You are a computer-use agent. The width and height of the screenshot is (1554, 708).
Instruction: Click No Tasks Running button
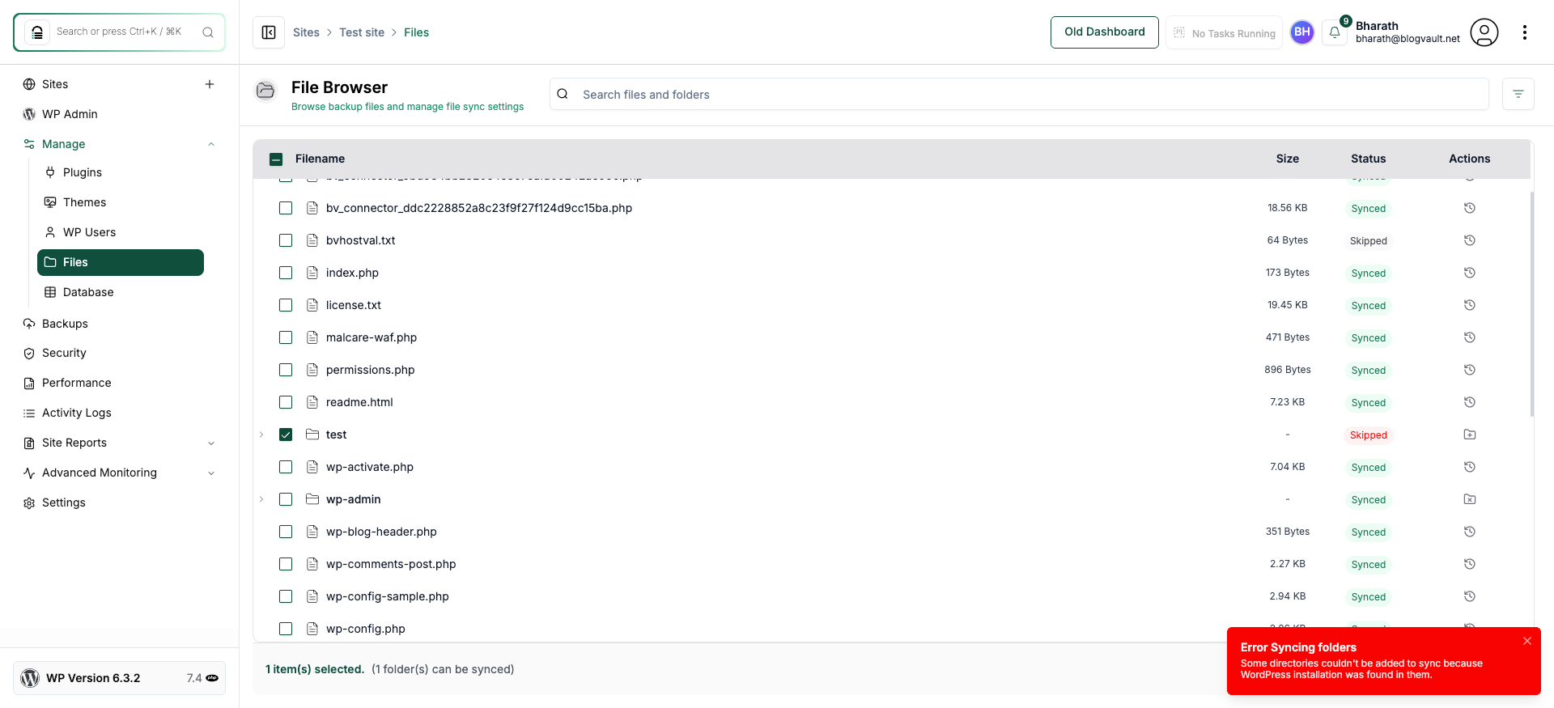1224,32
